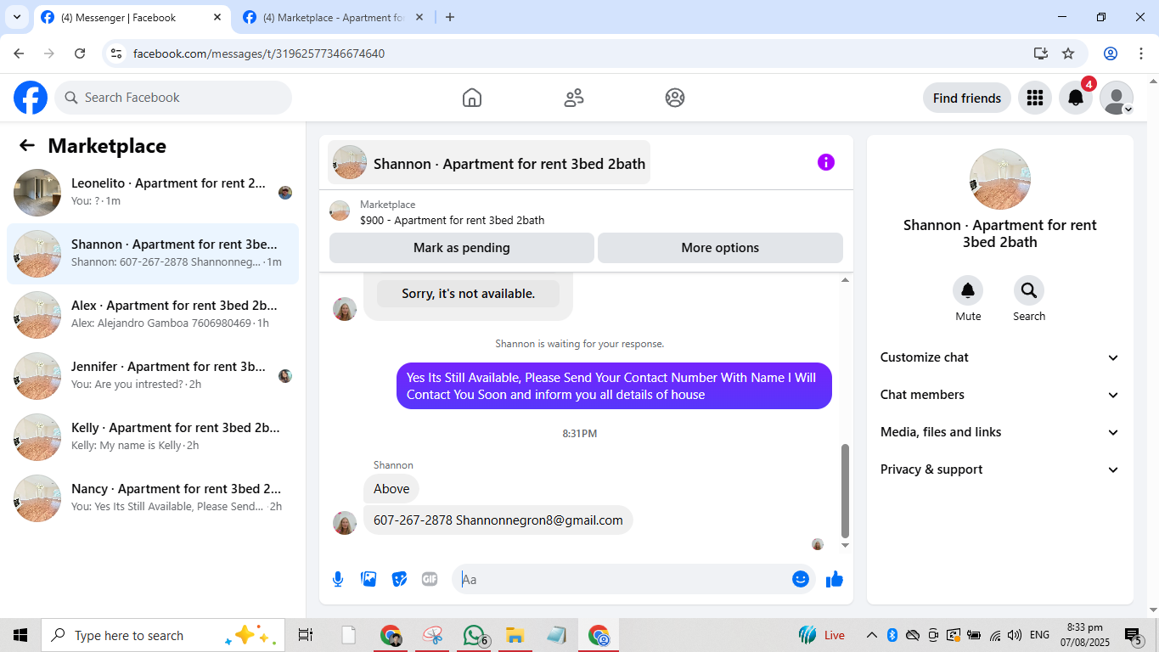Image resolution: width=1159 pixels, height=652 pixels.
Task: Bookmark this tab with star icon
Action: point(1068,53)
